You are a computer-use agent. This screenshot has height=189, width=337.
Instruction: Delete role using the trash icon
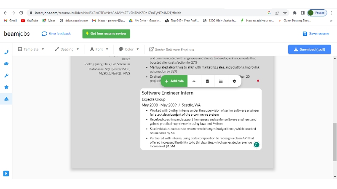[x=207, y=81]
